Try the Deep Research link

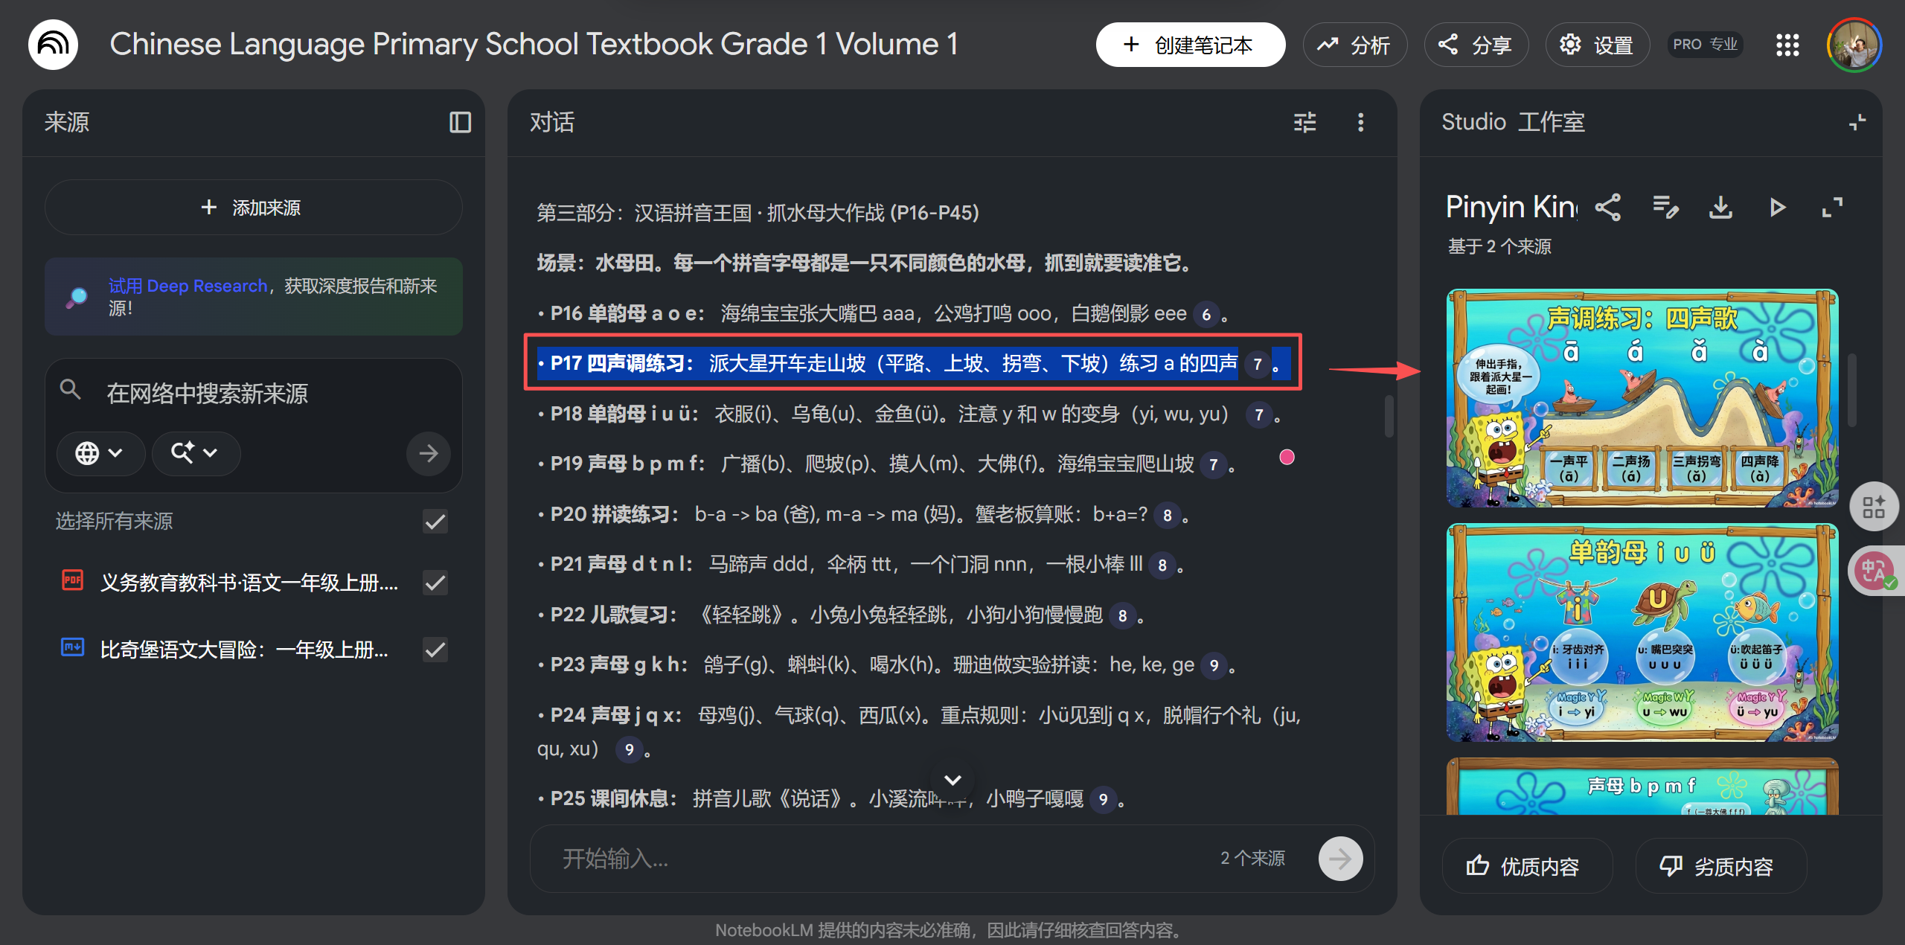point(188,285)
